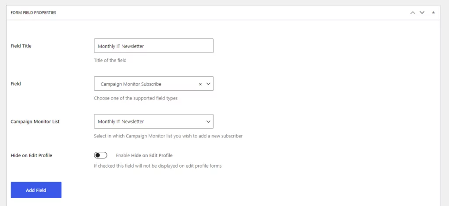Click "Choose one of the supported field types" text

tap(135, 98)
